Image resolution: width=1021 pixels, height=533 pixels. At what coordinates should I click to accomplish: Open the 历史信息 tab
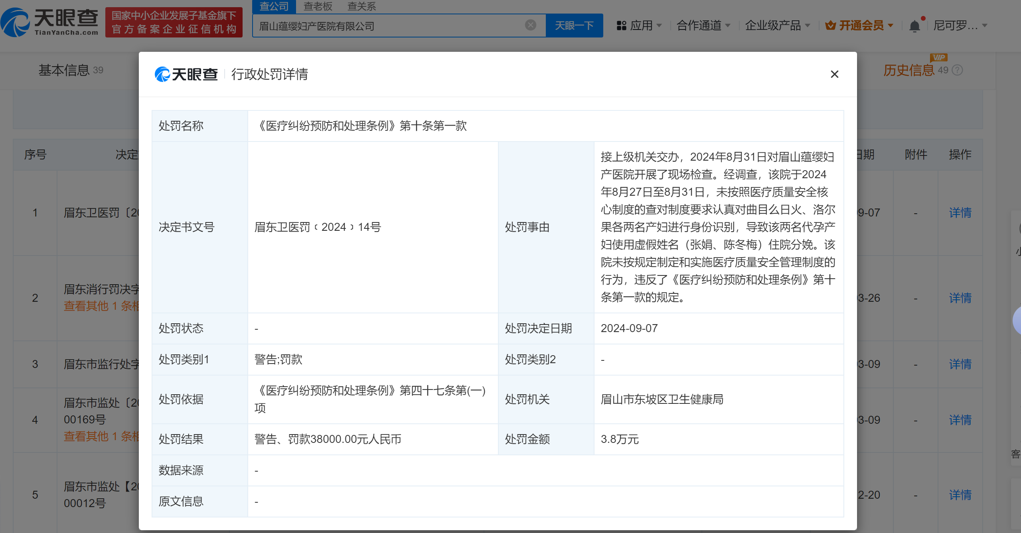click(x=908, y=71)
